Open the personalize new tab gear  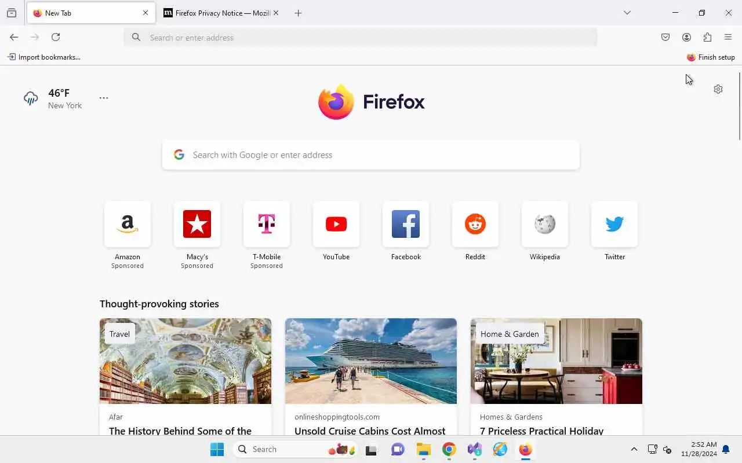(718, 89)
